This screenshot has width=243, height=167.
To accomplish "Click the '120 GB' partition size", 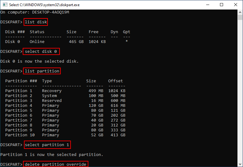I will click(96, 105).
